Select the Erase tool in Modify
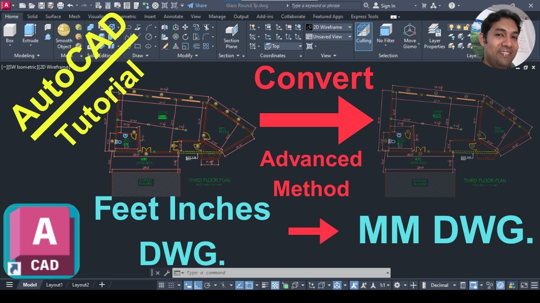Screen dimensions: 540x303 point(165,46)
